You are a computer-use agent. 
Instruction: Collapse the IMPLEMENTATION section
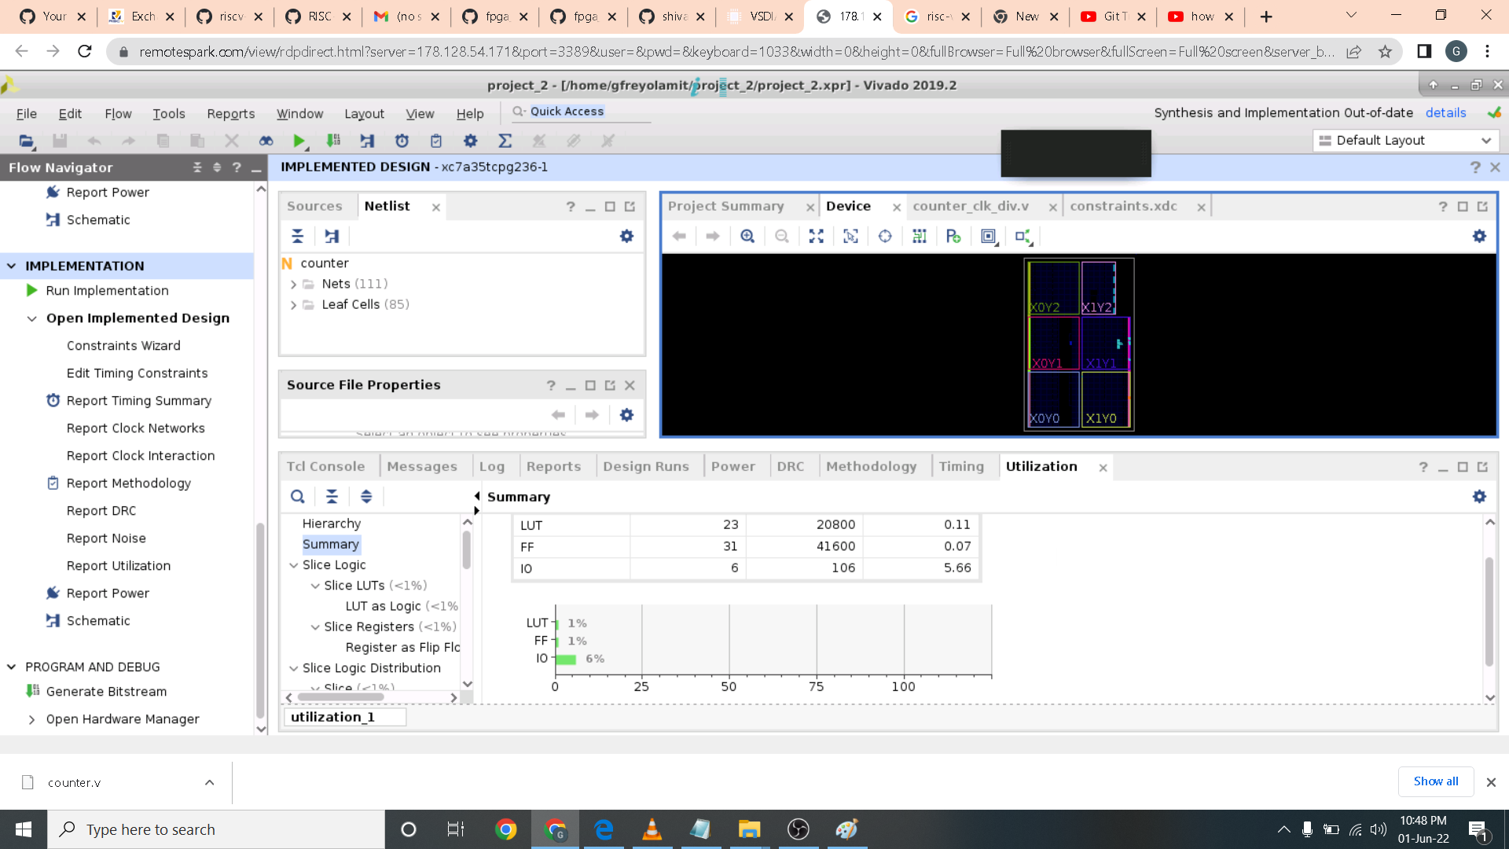[x=12, y=266]
